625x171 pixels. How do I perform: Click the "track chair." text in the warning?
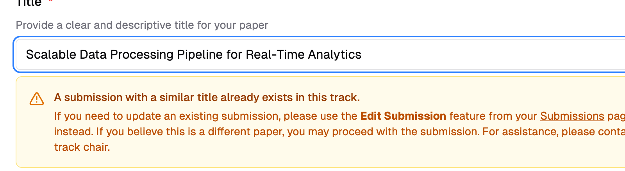82,147
